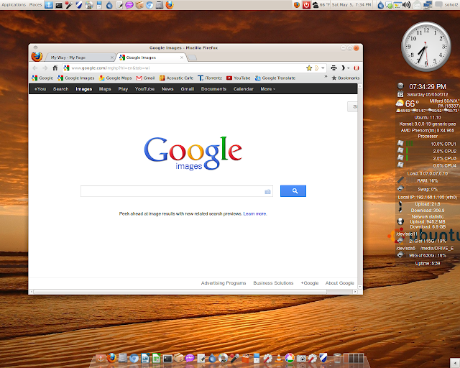This screenshot has width=460, height=368.
Task: Open Firefox launcher in top panel
Action: coord(170,5)
